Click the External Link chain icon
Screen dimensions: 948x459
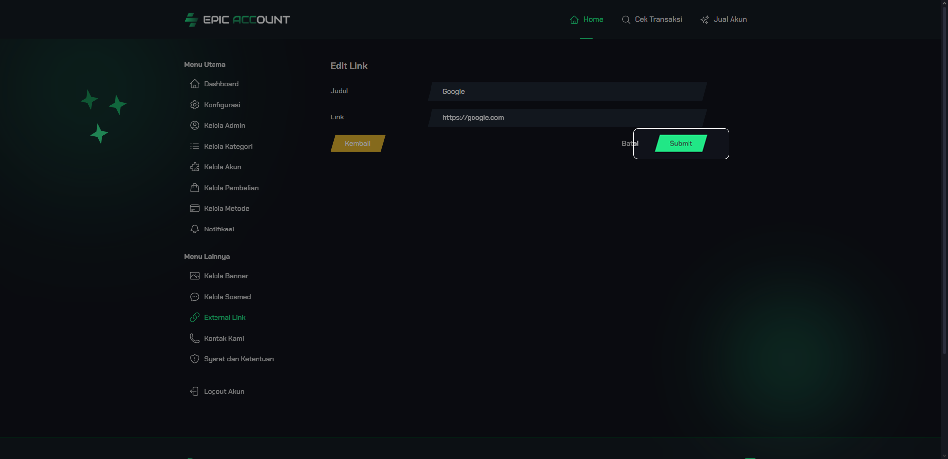(x=195, y=317)
